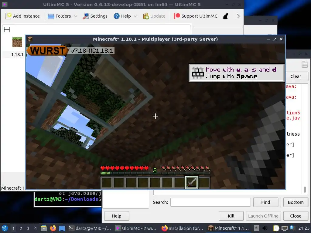
Task: Click Kill to stop Minecraft
Action: 231,216
